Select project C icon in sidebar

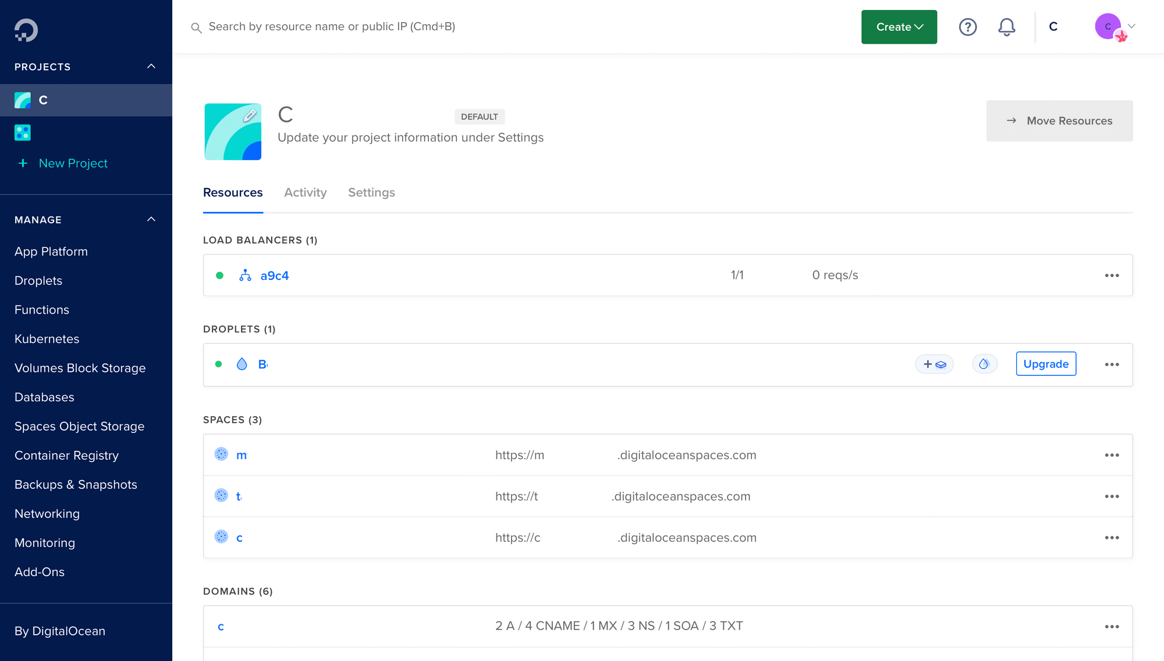click(23, 100)
